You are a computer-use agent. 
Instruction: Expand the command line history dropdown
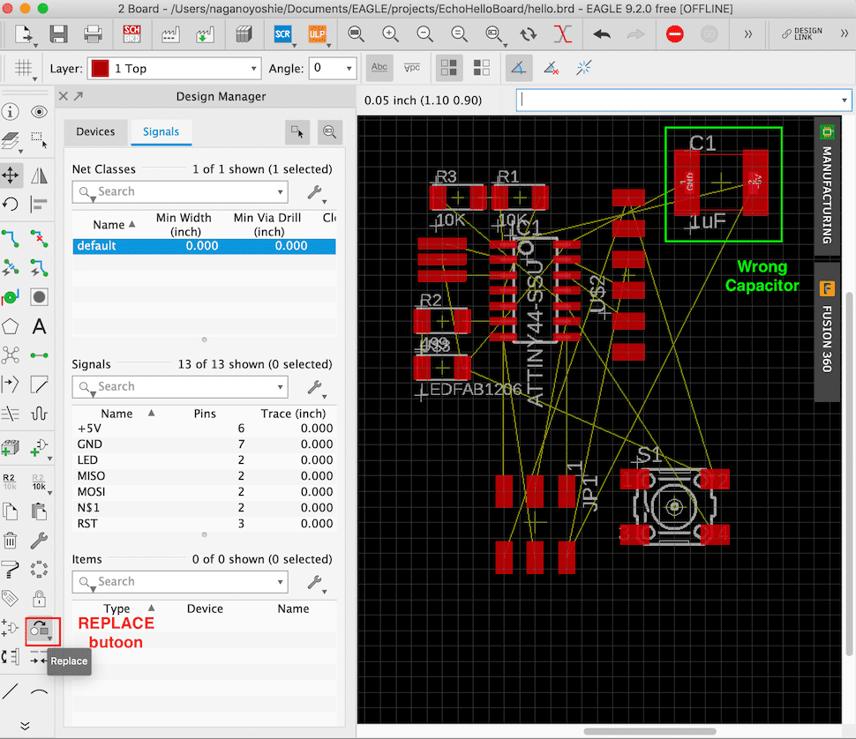844,101
